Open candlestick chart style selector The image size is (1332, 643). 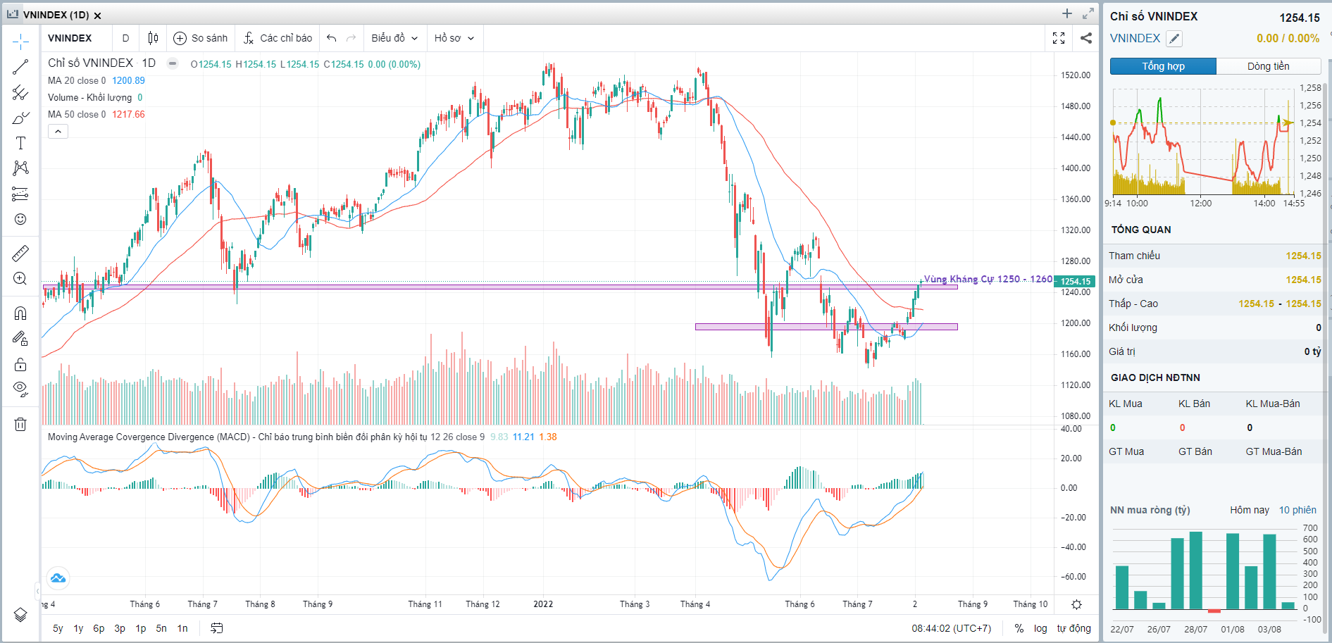click(153, 38)
